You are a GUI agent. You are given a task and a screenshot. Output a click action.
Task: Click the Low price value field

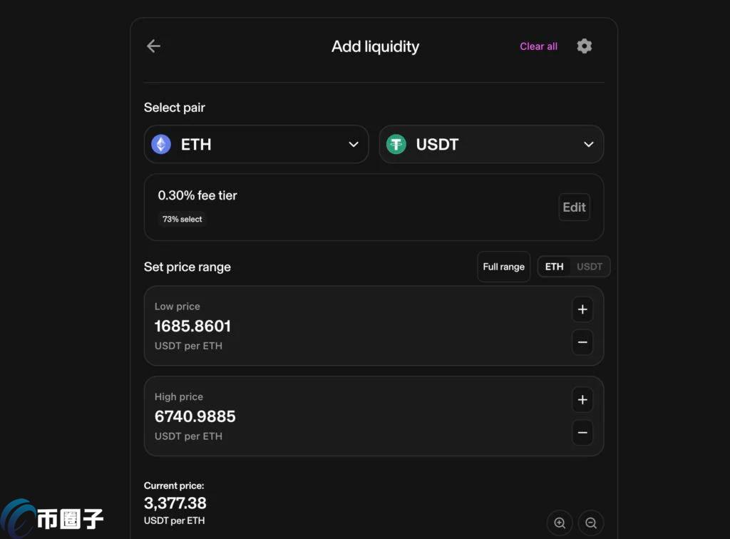[193, 326]
